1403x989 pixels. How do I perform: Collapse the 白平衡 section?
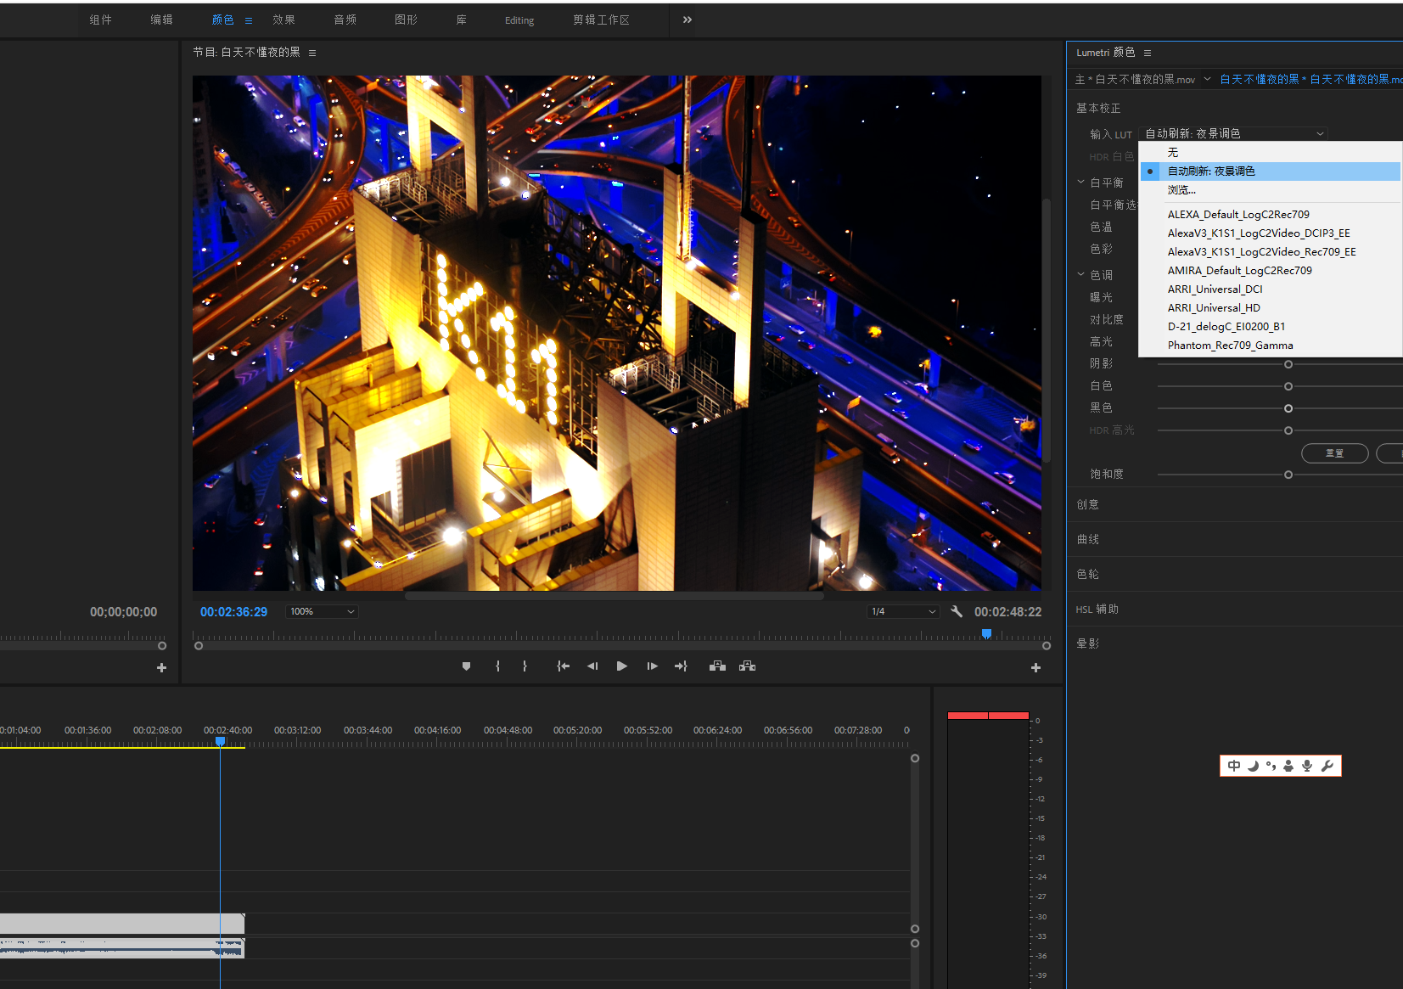[1081, 183]
